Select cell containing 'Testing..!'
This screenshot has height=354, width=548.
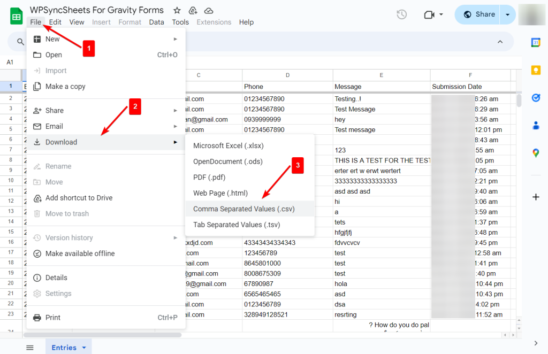[x=381, y=99]
